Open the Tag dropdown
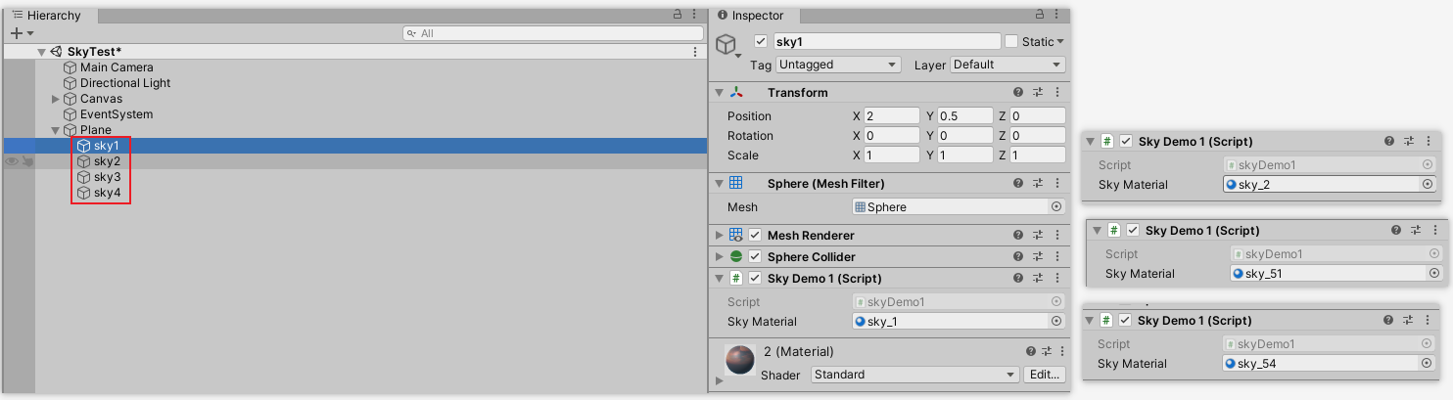 tap(838, 65)
